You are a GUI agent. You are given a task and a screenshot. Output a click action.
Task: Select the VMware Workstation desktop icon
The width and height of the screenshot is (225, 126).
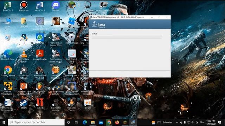click(x=8, y=89)
